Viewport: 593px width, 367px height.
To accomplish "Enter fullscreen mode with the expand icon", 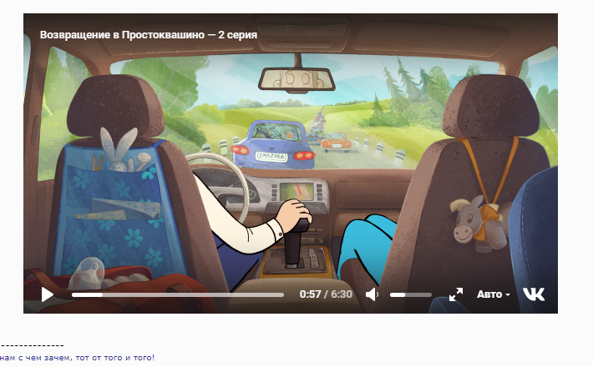I will (456, 294).
